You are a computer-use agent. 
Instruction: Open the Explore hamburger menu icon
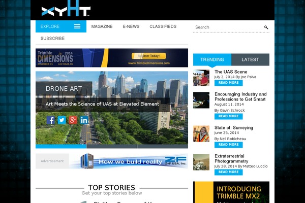(77, 26)
